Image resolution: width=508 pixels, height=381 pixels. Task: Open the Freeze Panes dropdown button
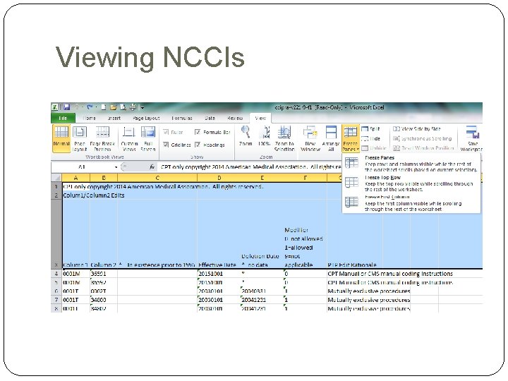click(350, 138)
